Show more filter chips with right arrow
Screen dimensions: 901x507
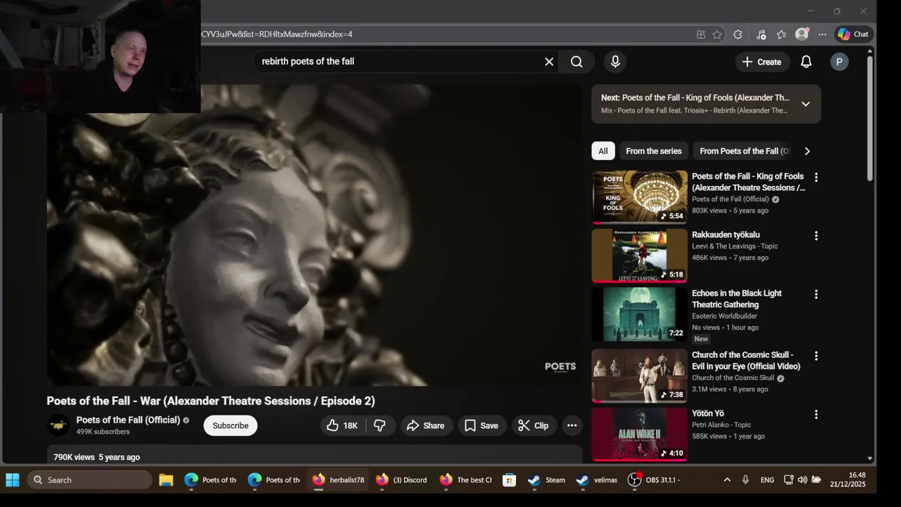(x=807, y=151)
